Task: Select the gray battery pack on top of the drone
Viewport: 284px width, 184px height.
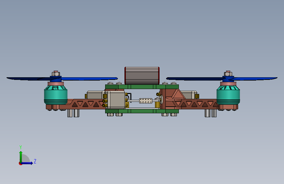Action: coord(142,76)
